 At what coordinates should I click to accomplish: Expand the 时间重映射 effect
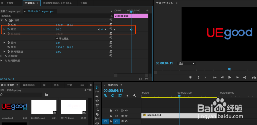(2, 61)
